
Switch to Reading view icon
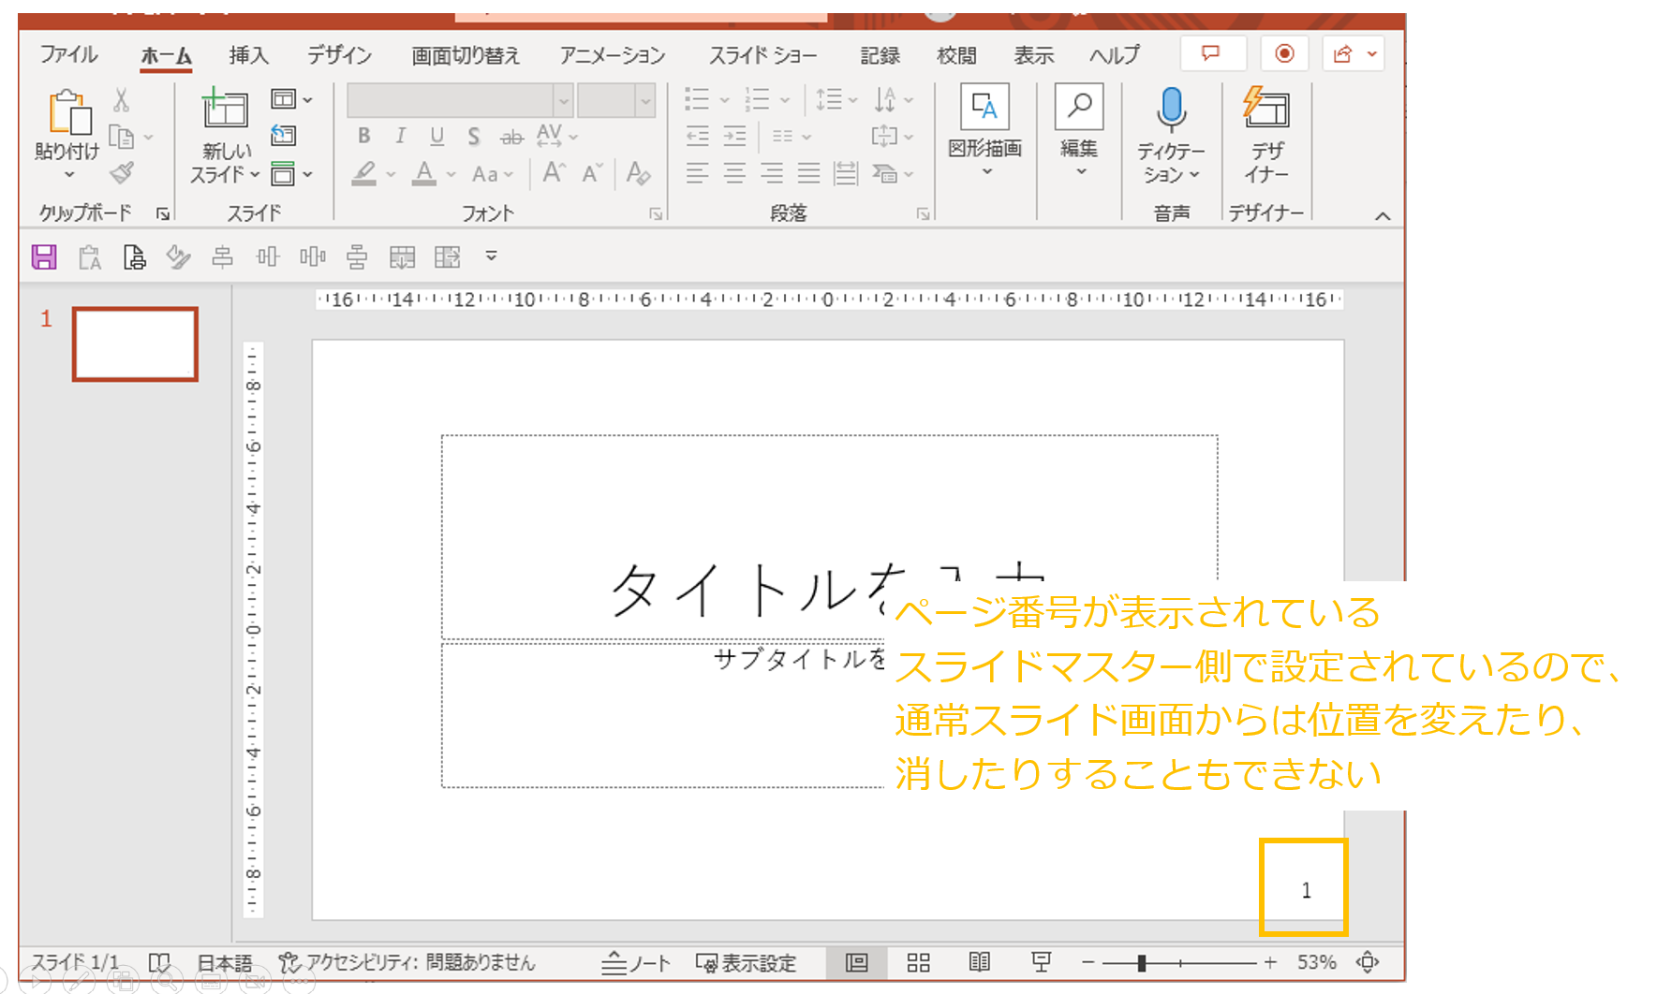click(x=980, y=962)
